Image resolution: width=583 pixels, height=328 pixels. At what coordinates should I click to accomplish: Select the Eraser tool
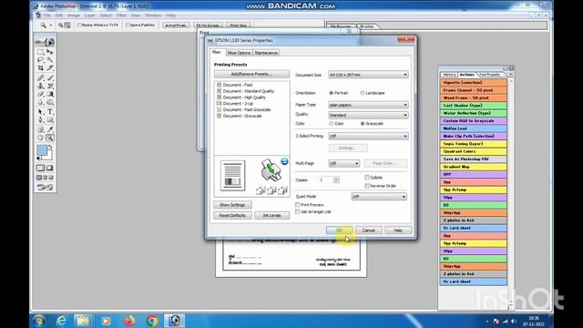(40, 94)
